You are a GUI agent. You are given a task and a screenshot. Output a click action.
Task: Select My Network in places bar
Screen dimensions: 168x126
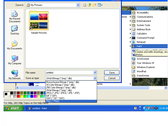click(15, 75)
